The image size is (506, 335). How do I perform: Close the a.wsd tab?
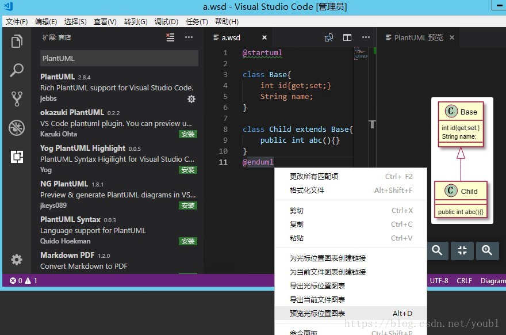264,37
